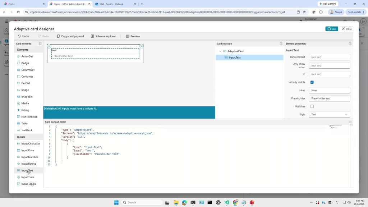Add an Input.Time element
Screen dimensions: 368x207
[x=27, y=177]
